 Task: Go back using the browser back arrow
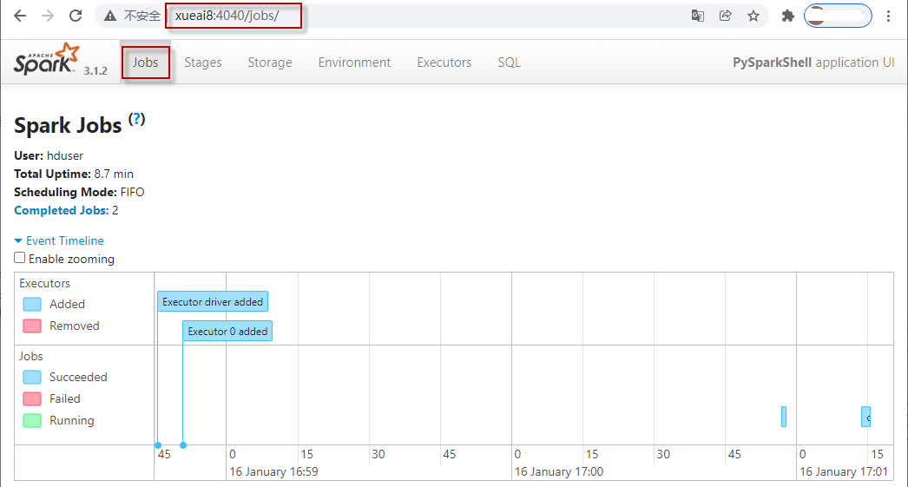coord(20,16)
